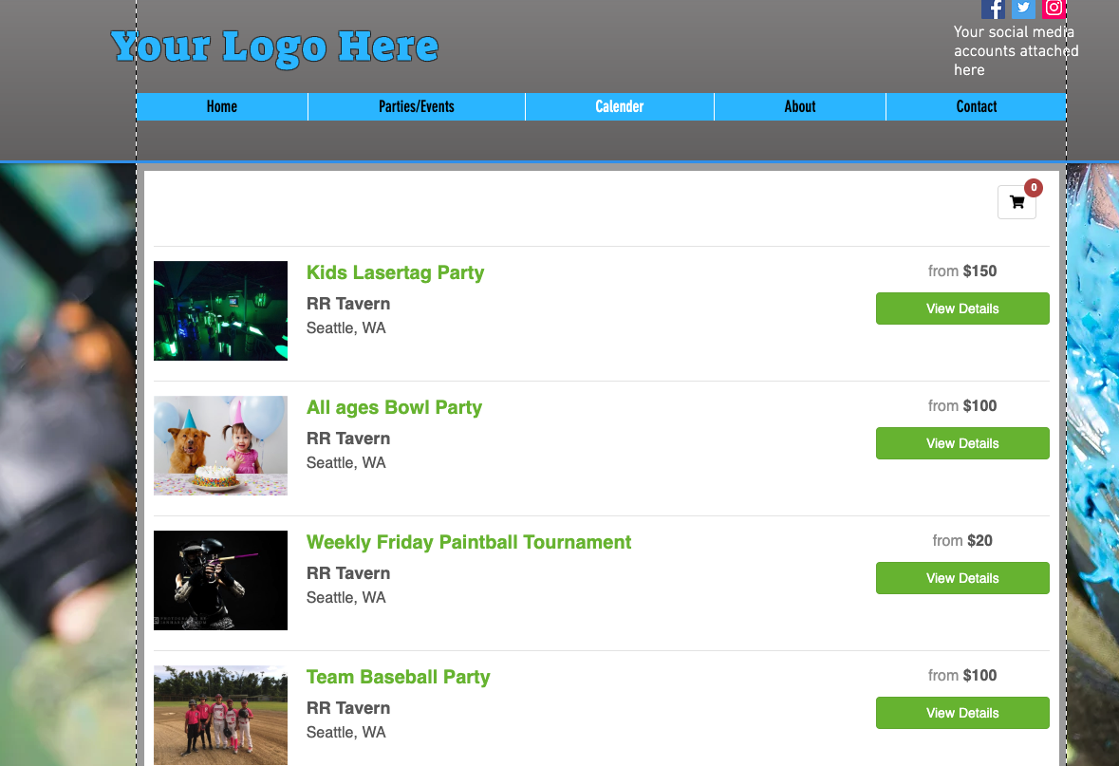This screenshot has width=1119, height=766.
Task: Click the Weekly Friday Paintball Tournament title
Action: pyautogui.click(x=469, y=542)
